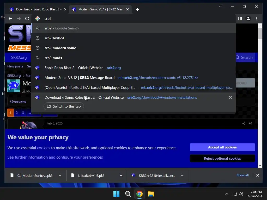
Task: Accept all cookies
Action: coord(222,147)
